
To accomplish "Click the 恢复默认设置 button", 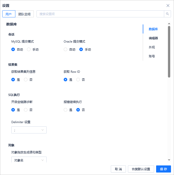I will pyautogui.click(x=141, y=169).
